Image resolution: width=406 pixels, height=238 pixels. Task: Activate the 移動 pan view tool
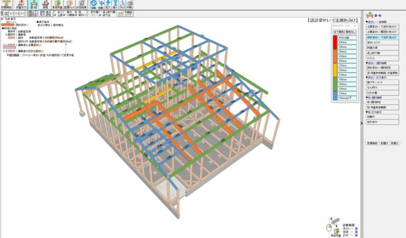click(x=101, y=4)
